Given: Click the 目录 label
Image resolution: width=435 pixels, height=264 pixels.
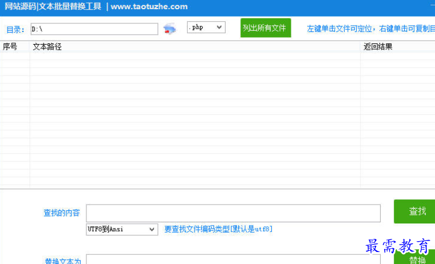Looking at the screenshot, I should [x=15, y=30].
